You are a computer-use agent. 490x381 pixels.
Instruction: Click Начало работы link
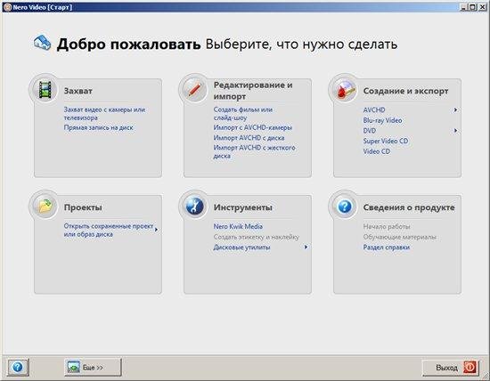[387, 226]
